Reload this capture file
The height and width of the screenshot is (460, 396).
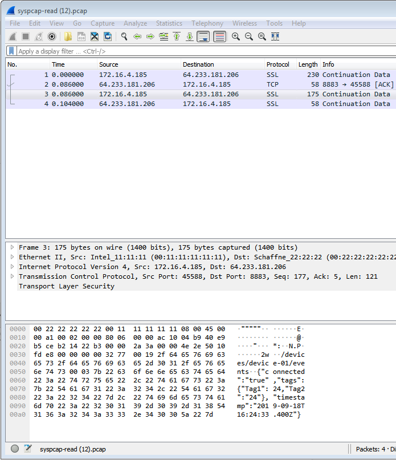click(x=108, y=36)
